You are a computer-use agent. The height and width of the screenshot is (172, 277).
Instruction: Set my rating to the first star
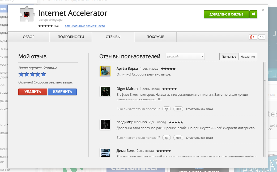(21, 74)
